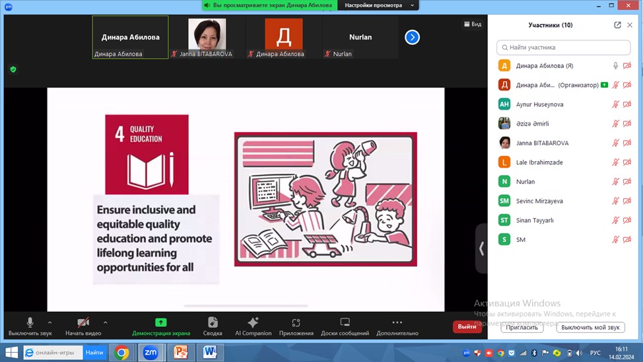Toggle camera-off icon for Aynur Huseynova
Image resolution: width=643 pixels, height=362 pixels.
[627, 104]
